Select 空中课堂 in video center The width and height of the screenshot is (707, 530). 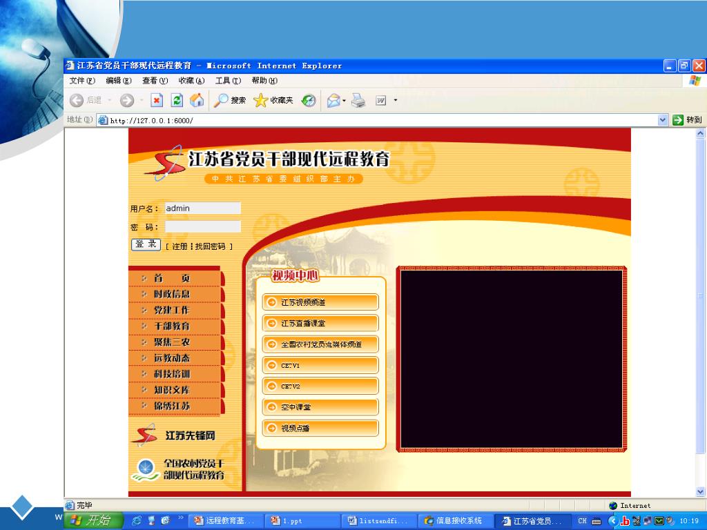(320, 407)
